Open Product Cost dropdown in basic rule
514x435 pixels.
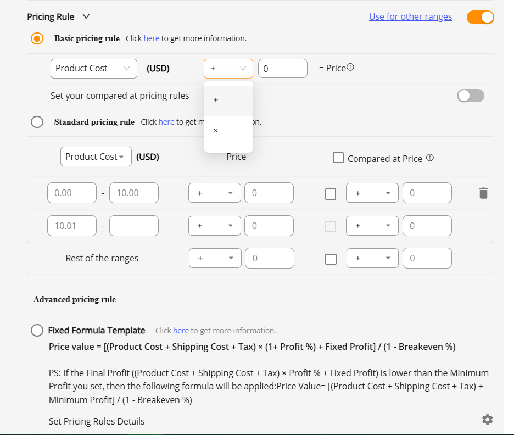(93, 69)
